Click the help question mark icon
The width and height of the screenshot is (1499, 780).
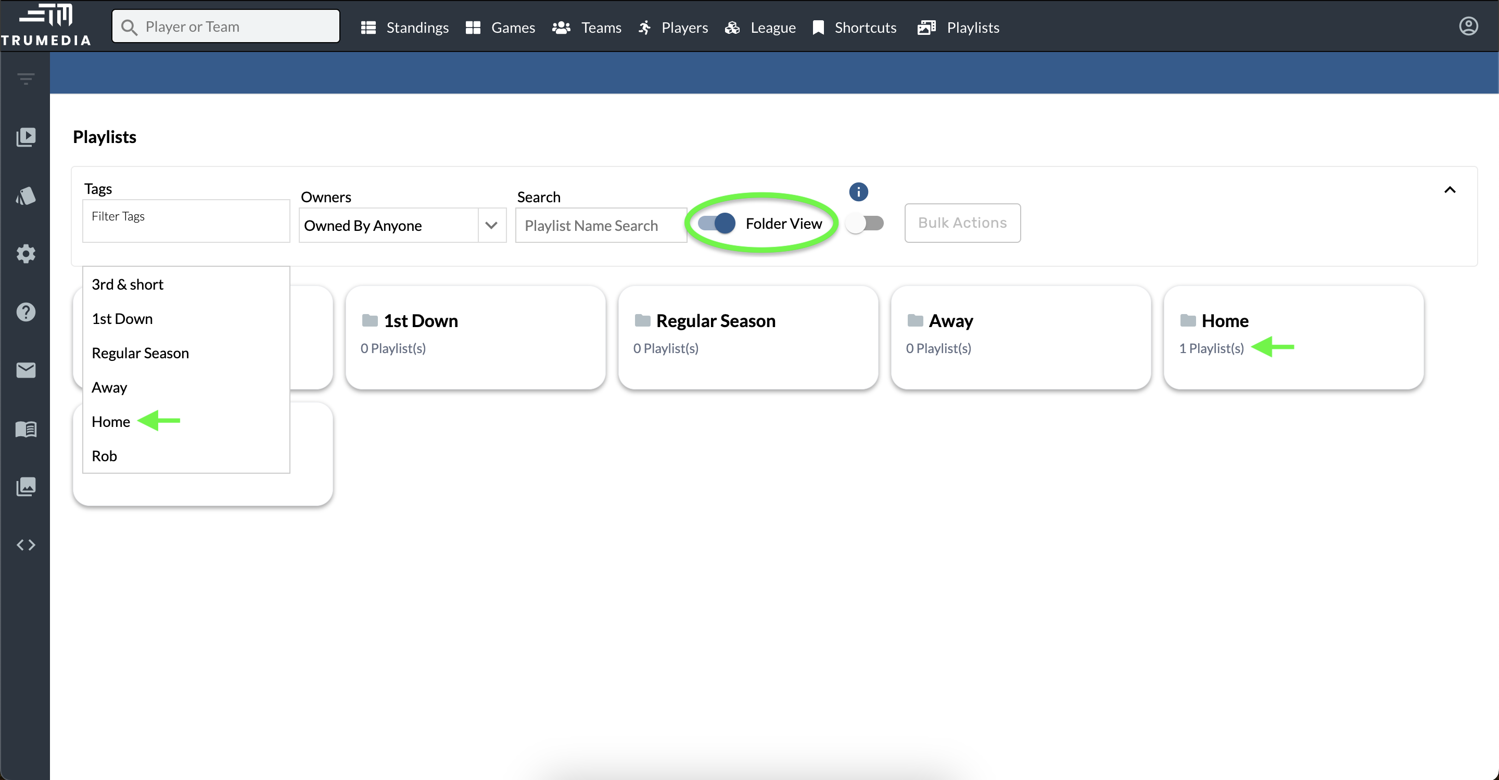click(x=26, y=312)
